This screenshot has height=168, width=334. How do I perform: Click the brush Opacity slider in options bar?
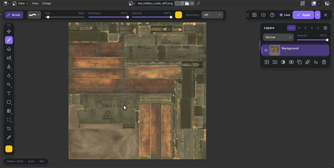[151, 17]
